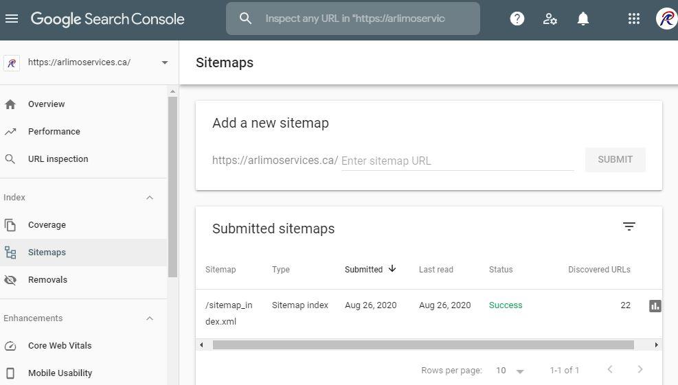Viewport: 678px width, 385px height.
Task: Click the Last read column header
Action: point(436,270)
